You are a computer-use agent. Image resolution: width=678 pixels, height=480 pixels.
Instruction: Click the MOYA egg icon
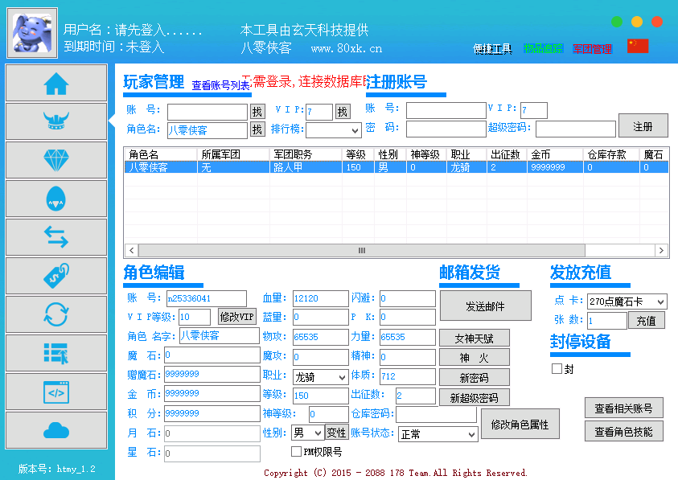(x=55, y=199)
